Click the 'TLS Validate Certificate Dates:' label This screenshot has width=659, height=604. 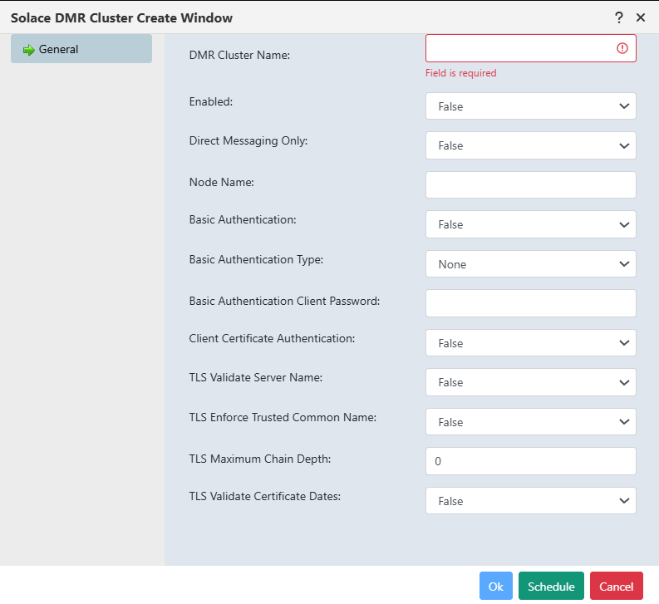click(x=265, y=496)
